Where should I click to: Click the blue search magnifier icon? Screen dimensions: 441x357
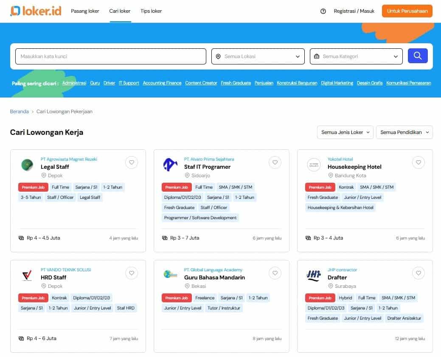tap(418, 56)
